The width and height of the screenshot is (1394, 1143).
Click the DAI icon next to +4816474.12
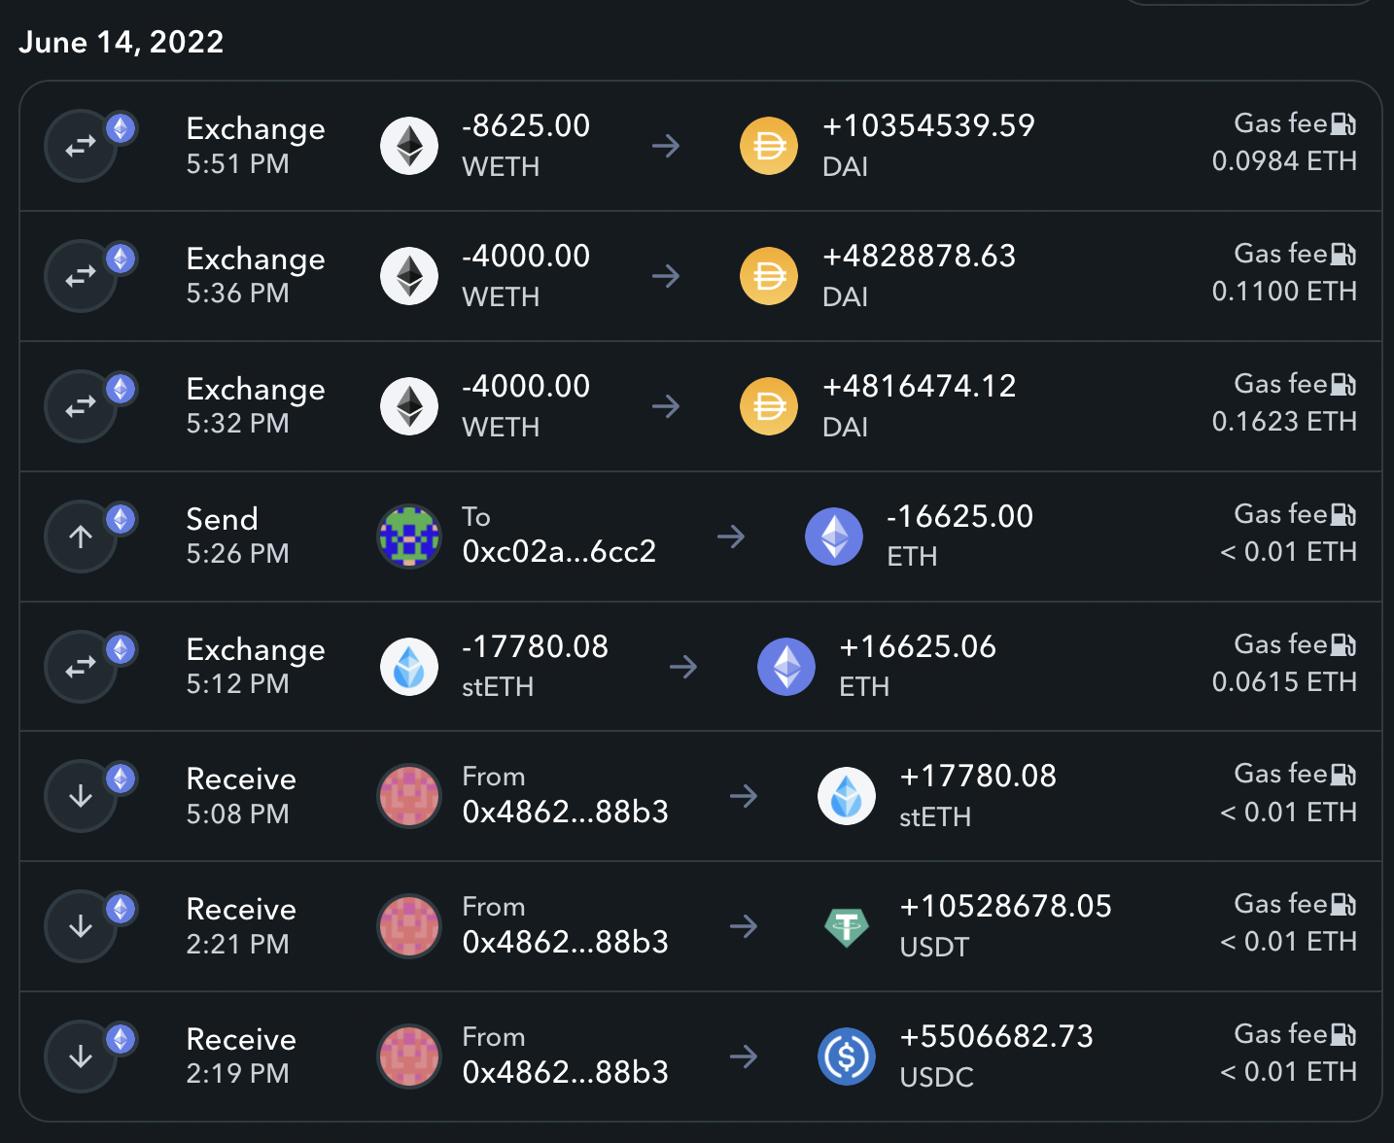[x=769, y=406]
